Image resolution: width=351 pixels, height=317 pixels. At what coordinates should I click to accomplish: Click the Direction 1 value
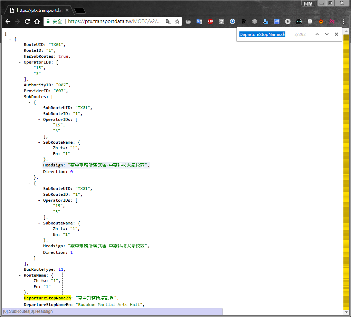coord(72,252)
